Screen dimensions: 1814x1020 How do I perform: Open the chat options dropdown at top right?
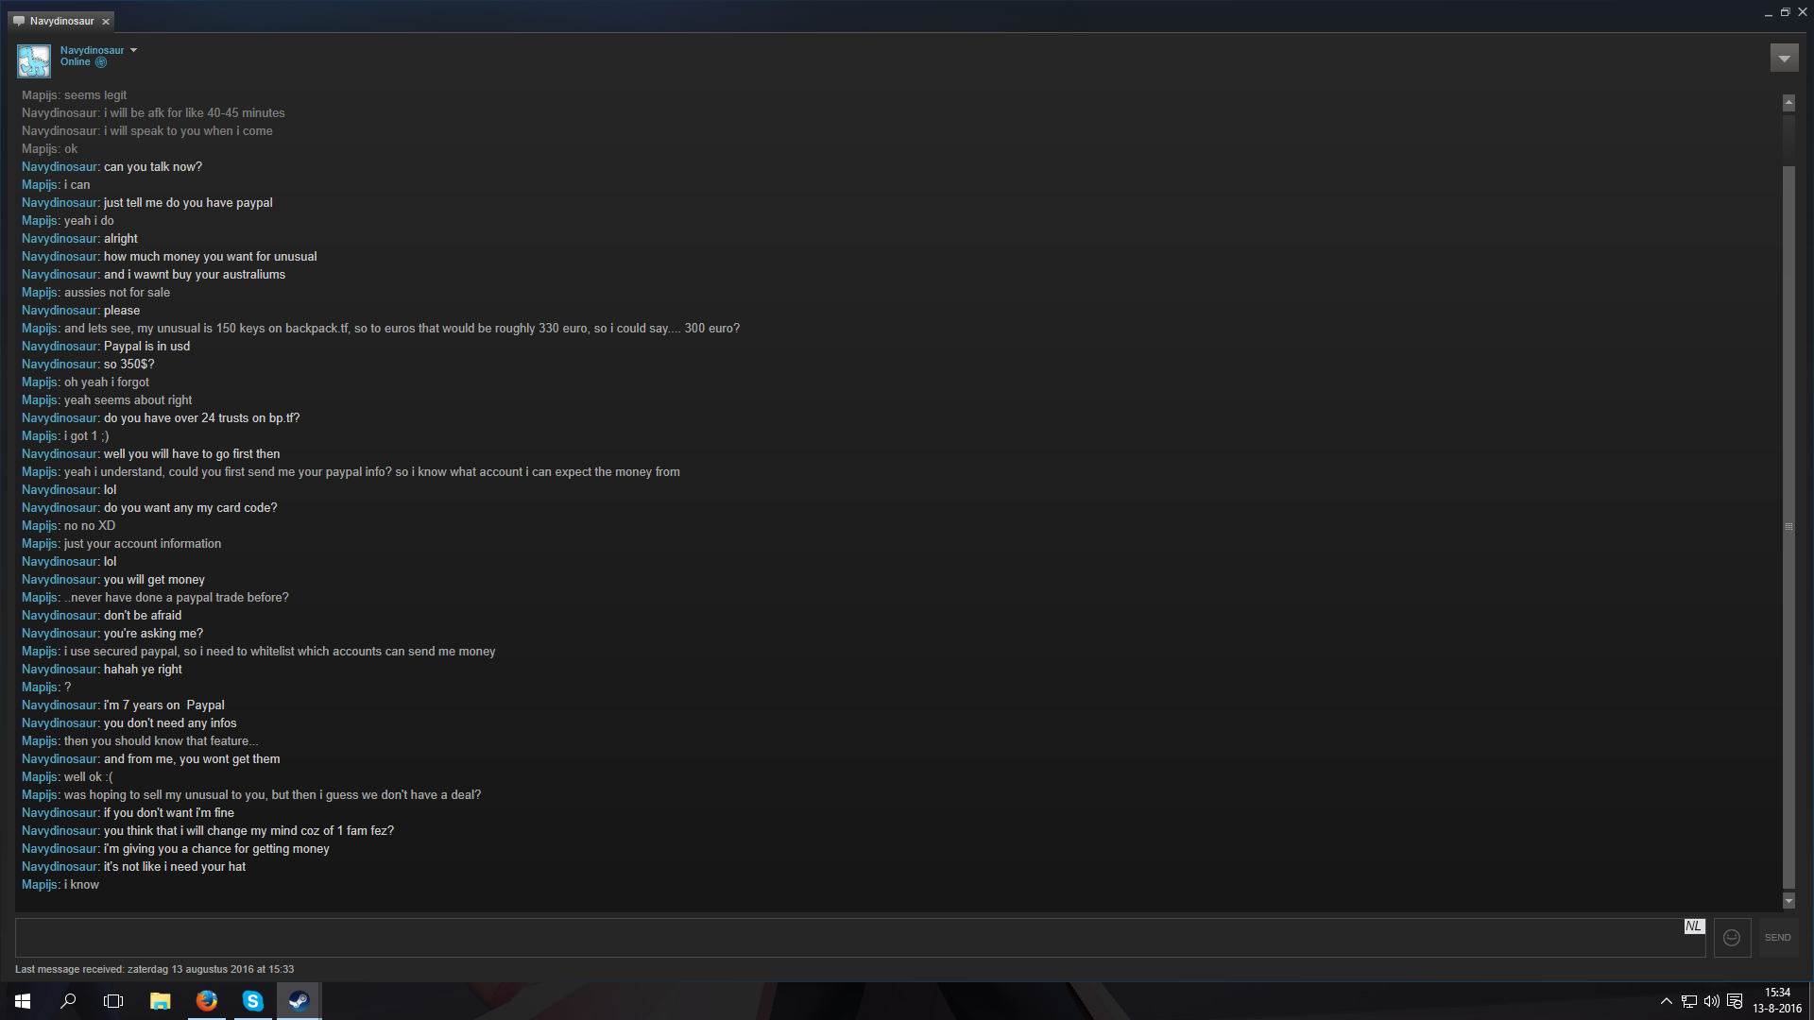[x=1784, y=59]
